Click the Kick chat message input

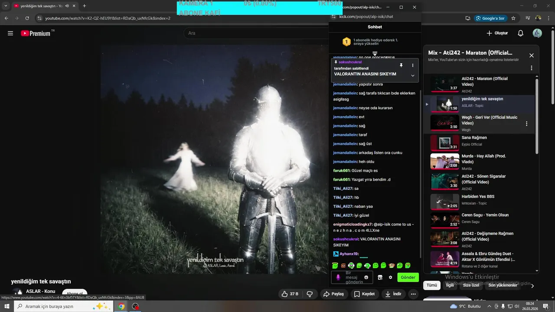351,277
